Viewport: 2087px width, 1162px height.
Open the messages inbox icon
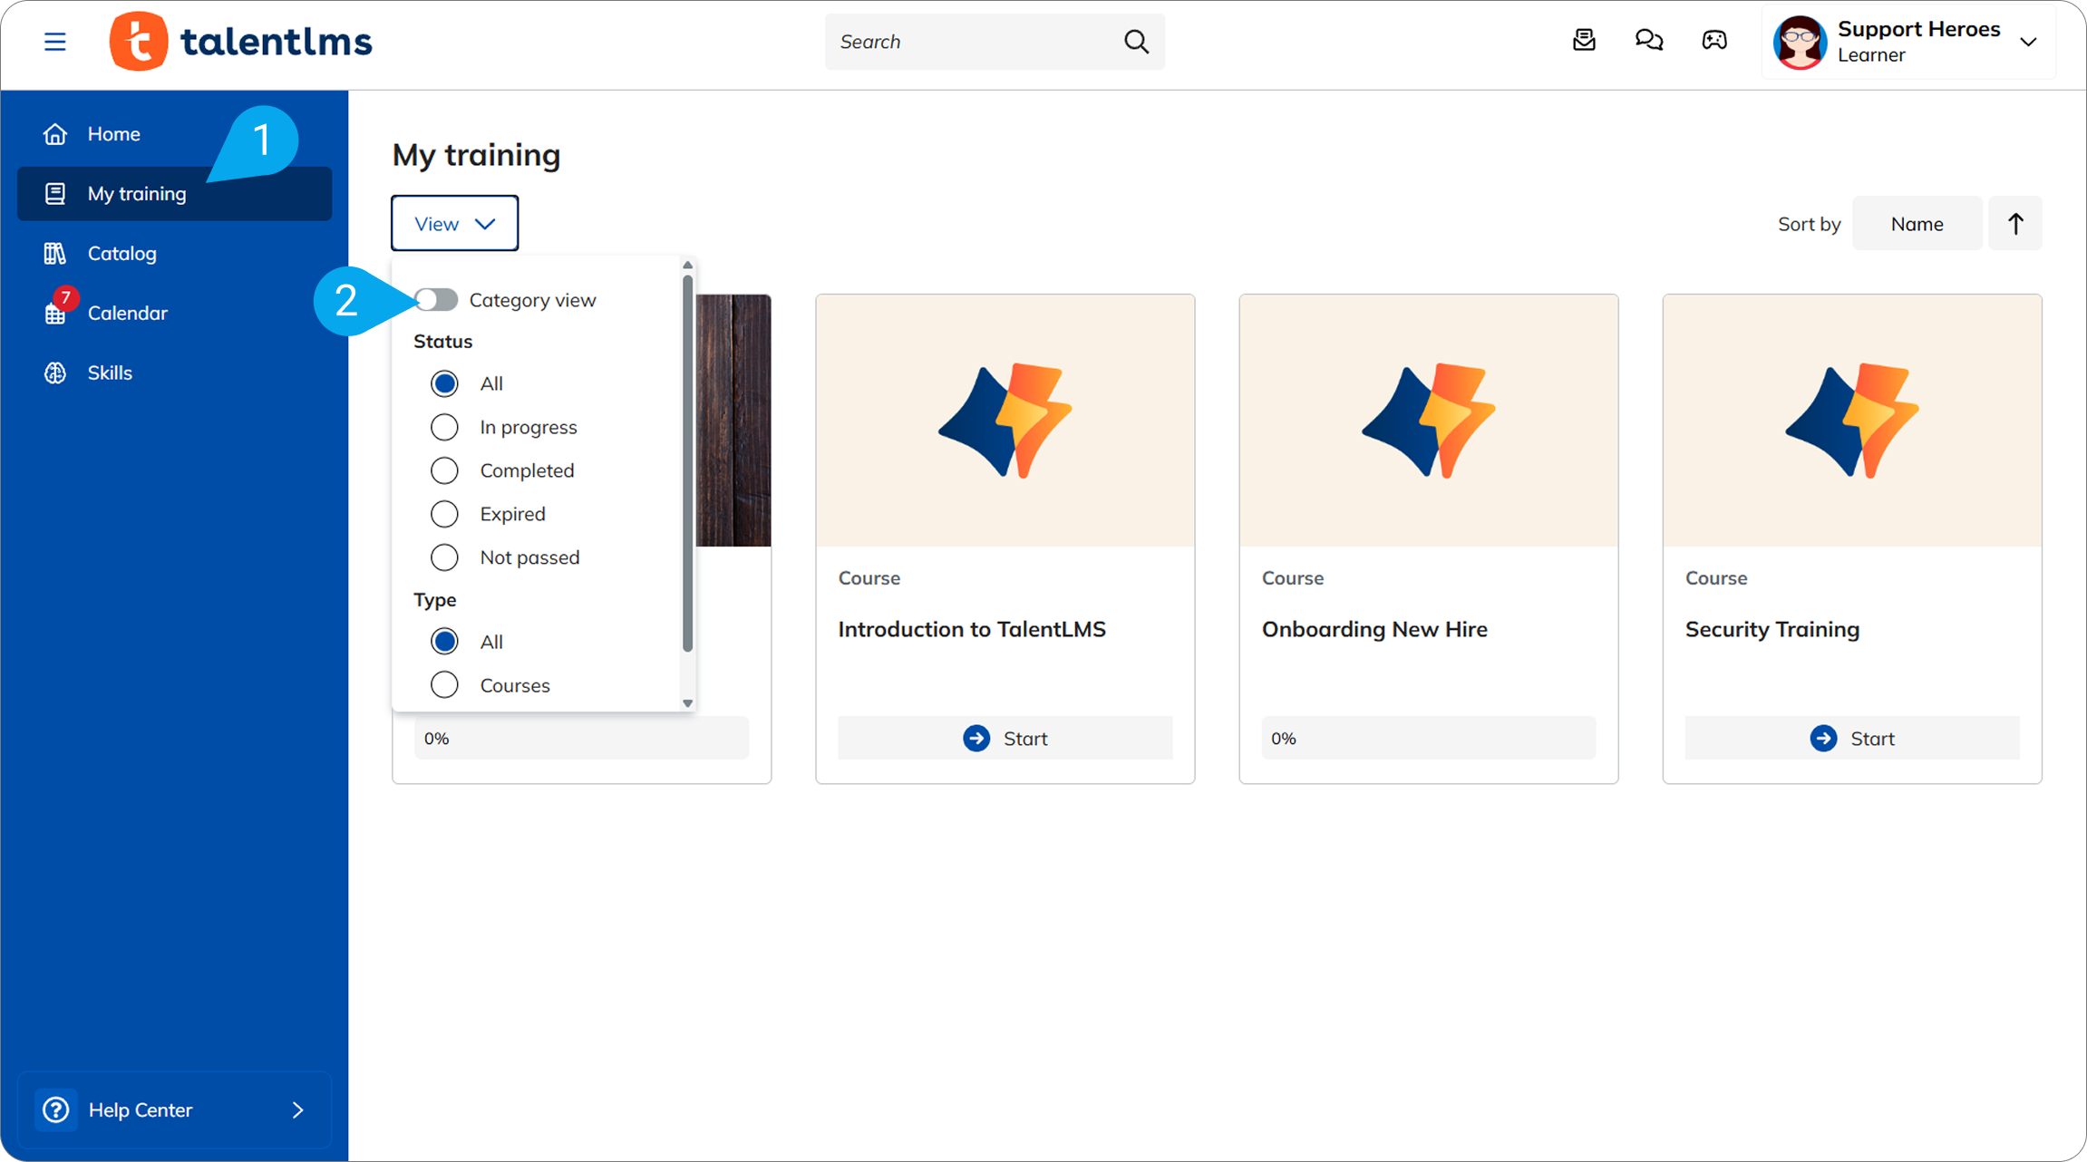[1584, 41]
